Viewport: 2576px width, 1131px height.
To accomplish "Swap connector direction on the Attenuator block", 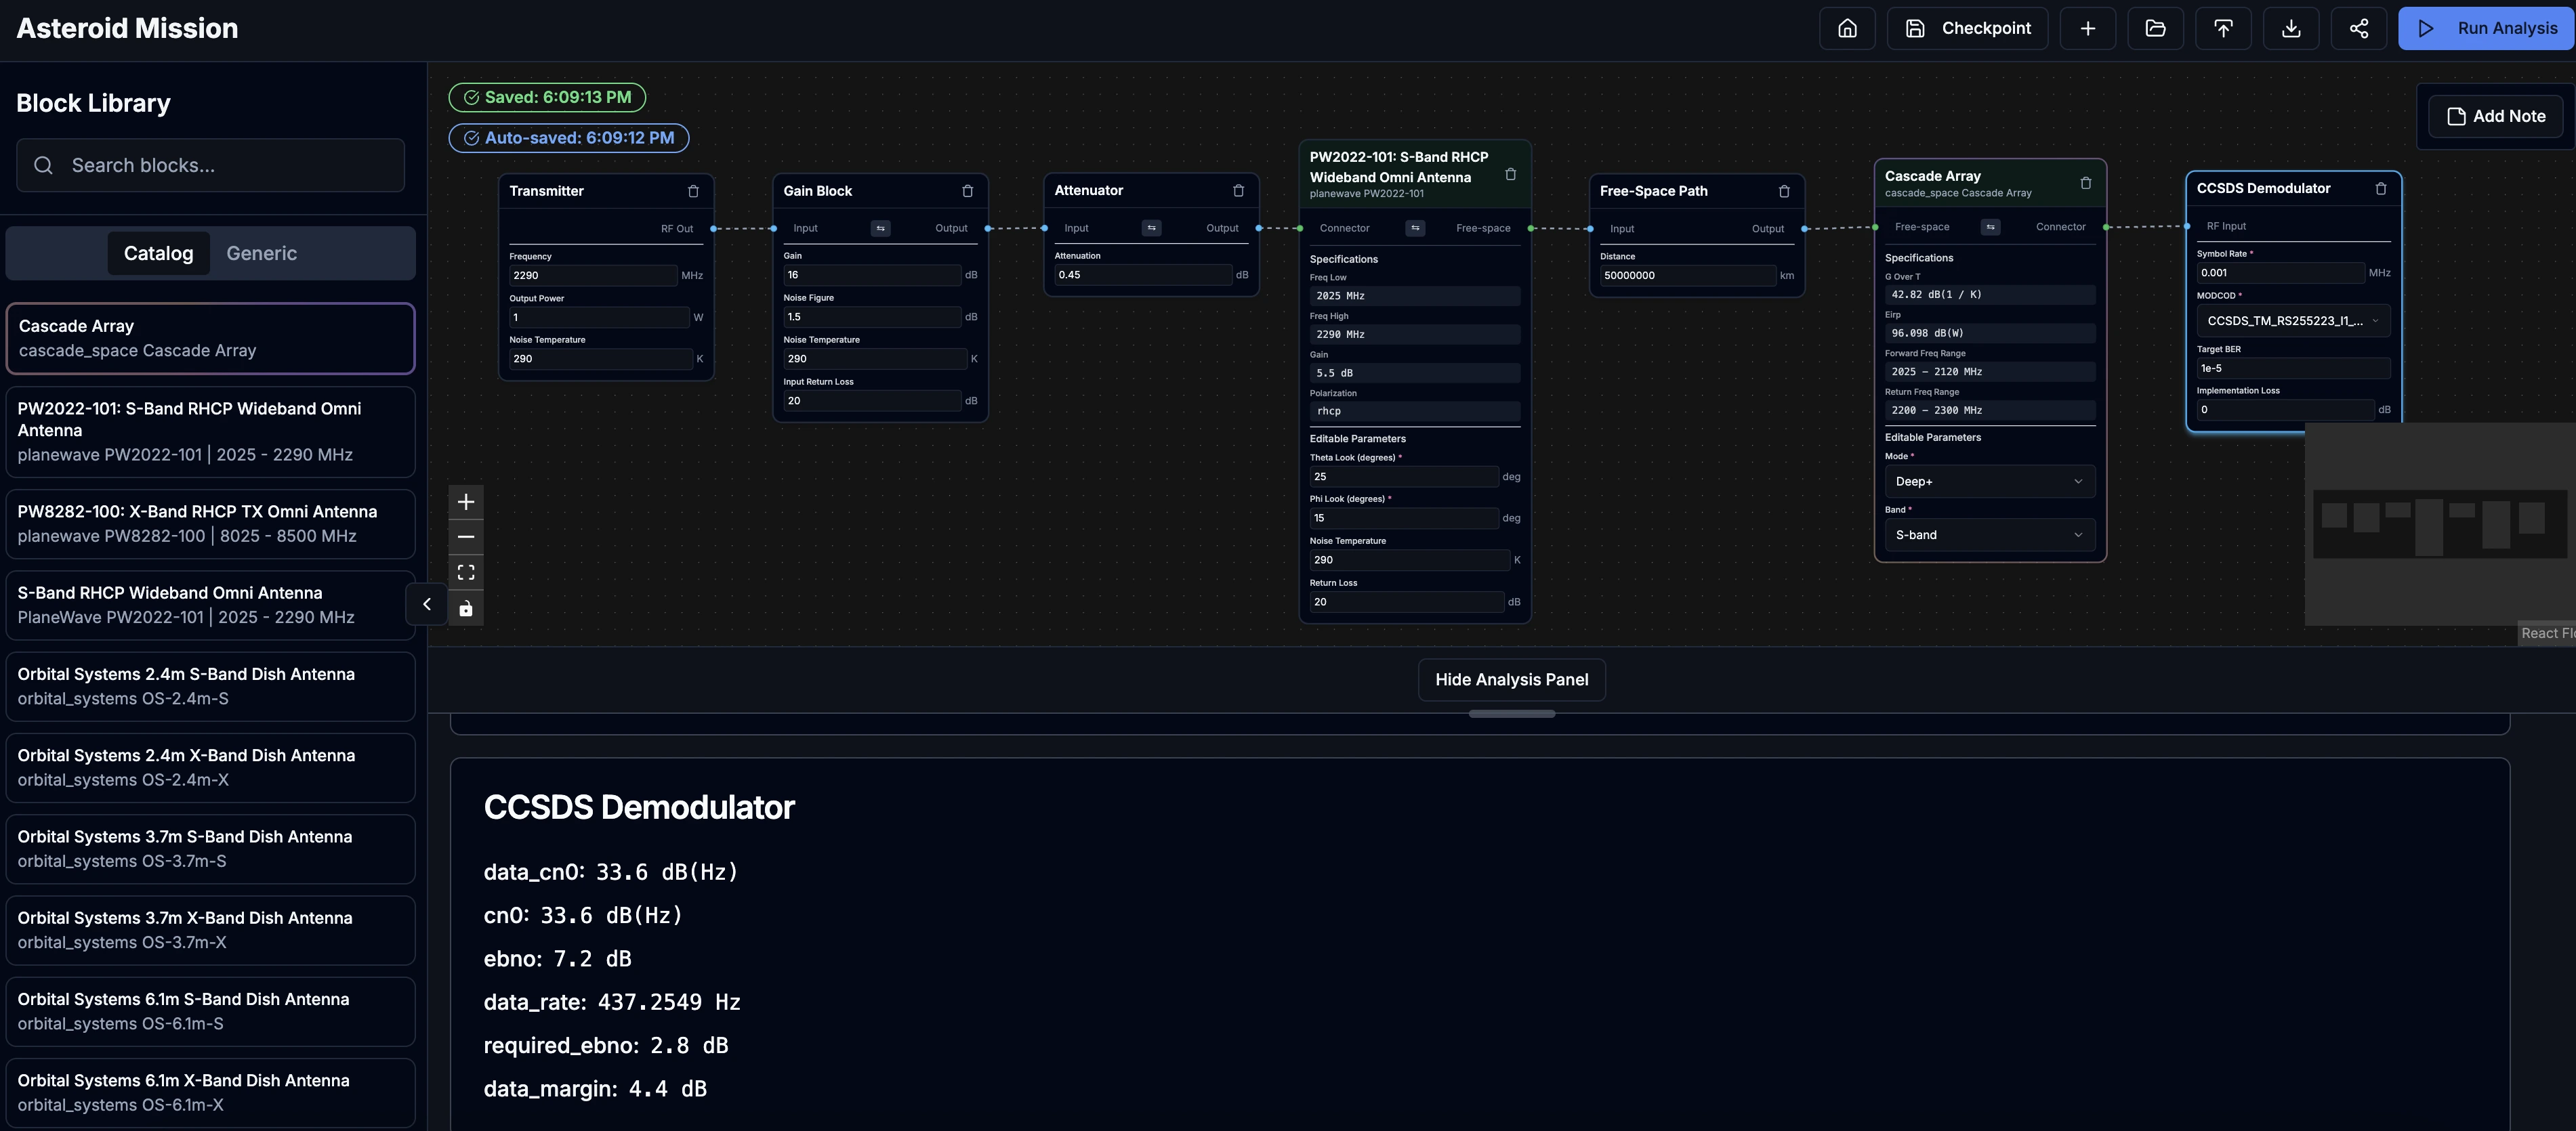I will (x=1151, y=228).
